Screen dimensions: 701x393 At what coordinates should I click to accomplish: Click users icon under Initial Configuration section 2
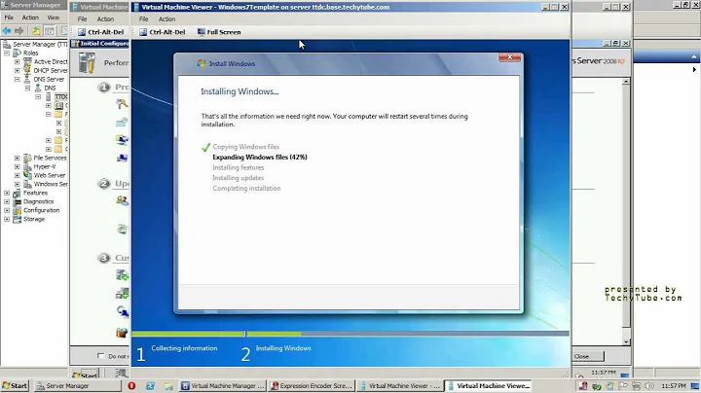point(122,200)
